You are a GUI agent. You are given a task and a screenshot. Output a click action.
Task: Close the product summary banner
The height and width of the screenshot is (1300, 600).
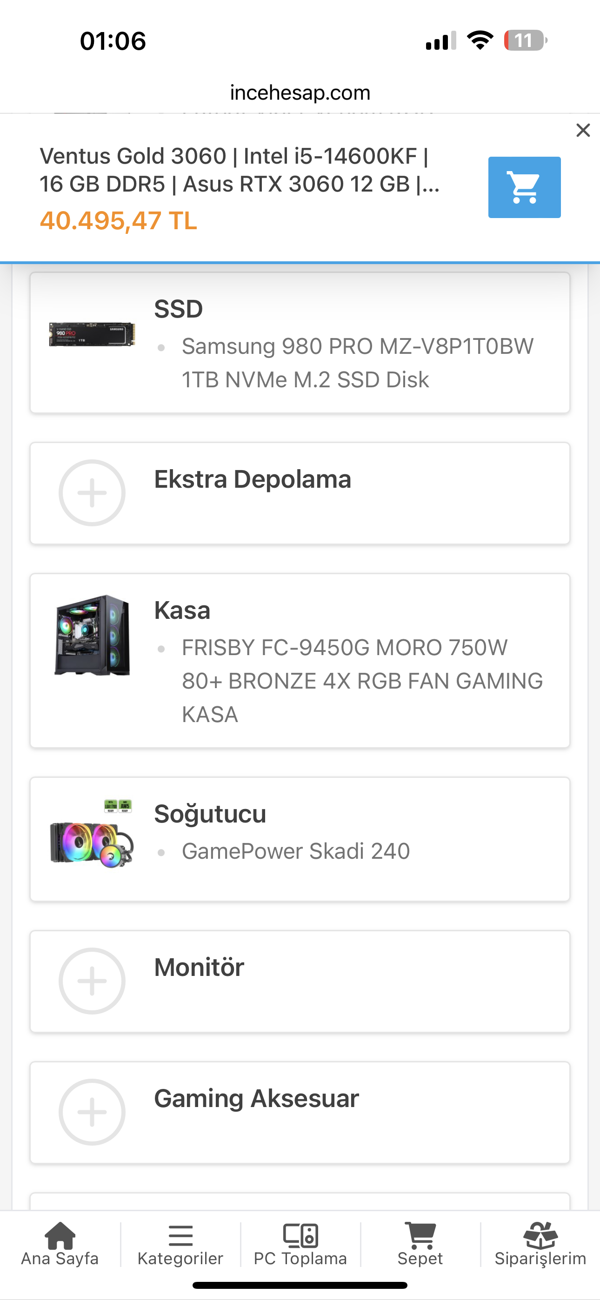583,130
